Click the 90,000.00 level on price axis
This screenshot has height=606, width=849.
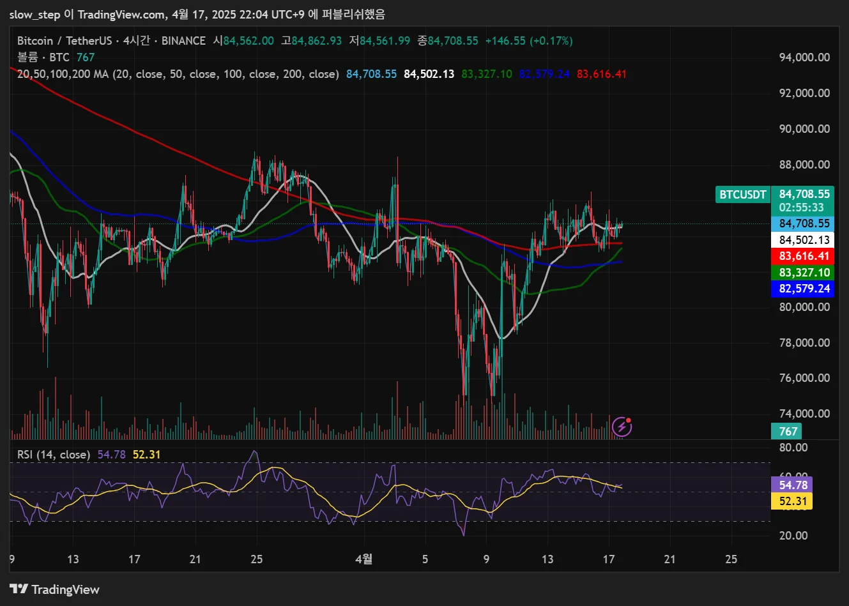click(804, 129)
